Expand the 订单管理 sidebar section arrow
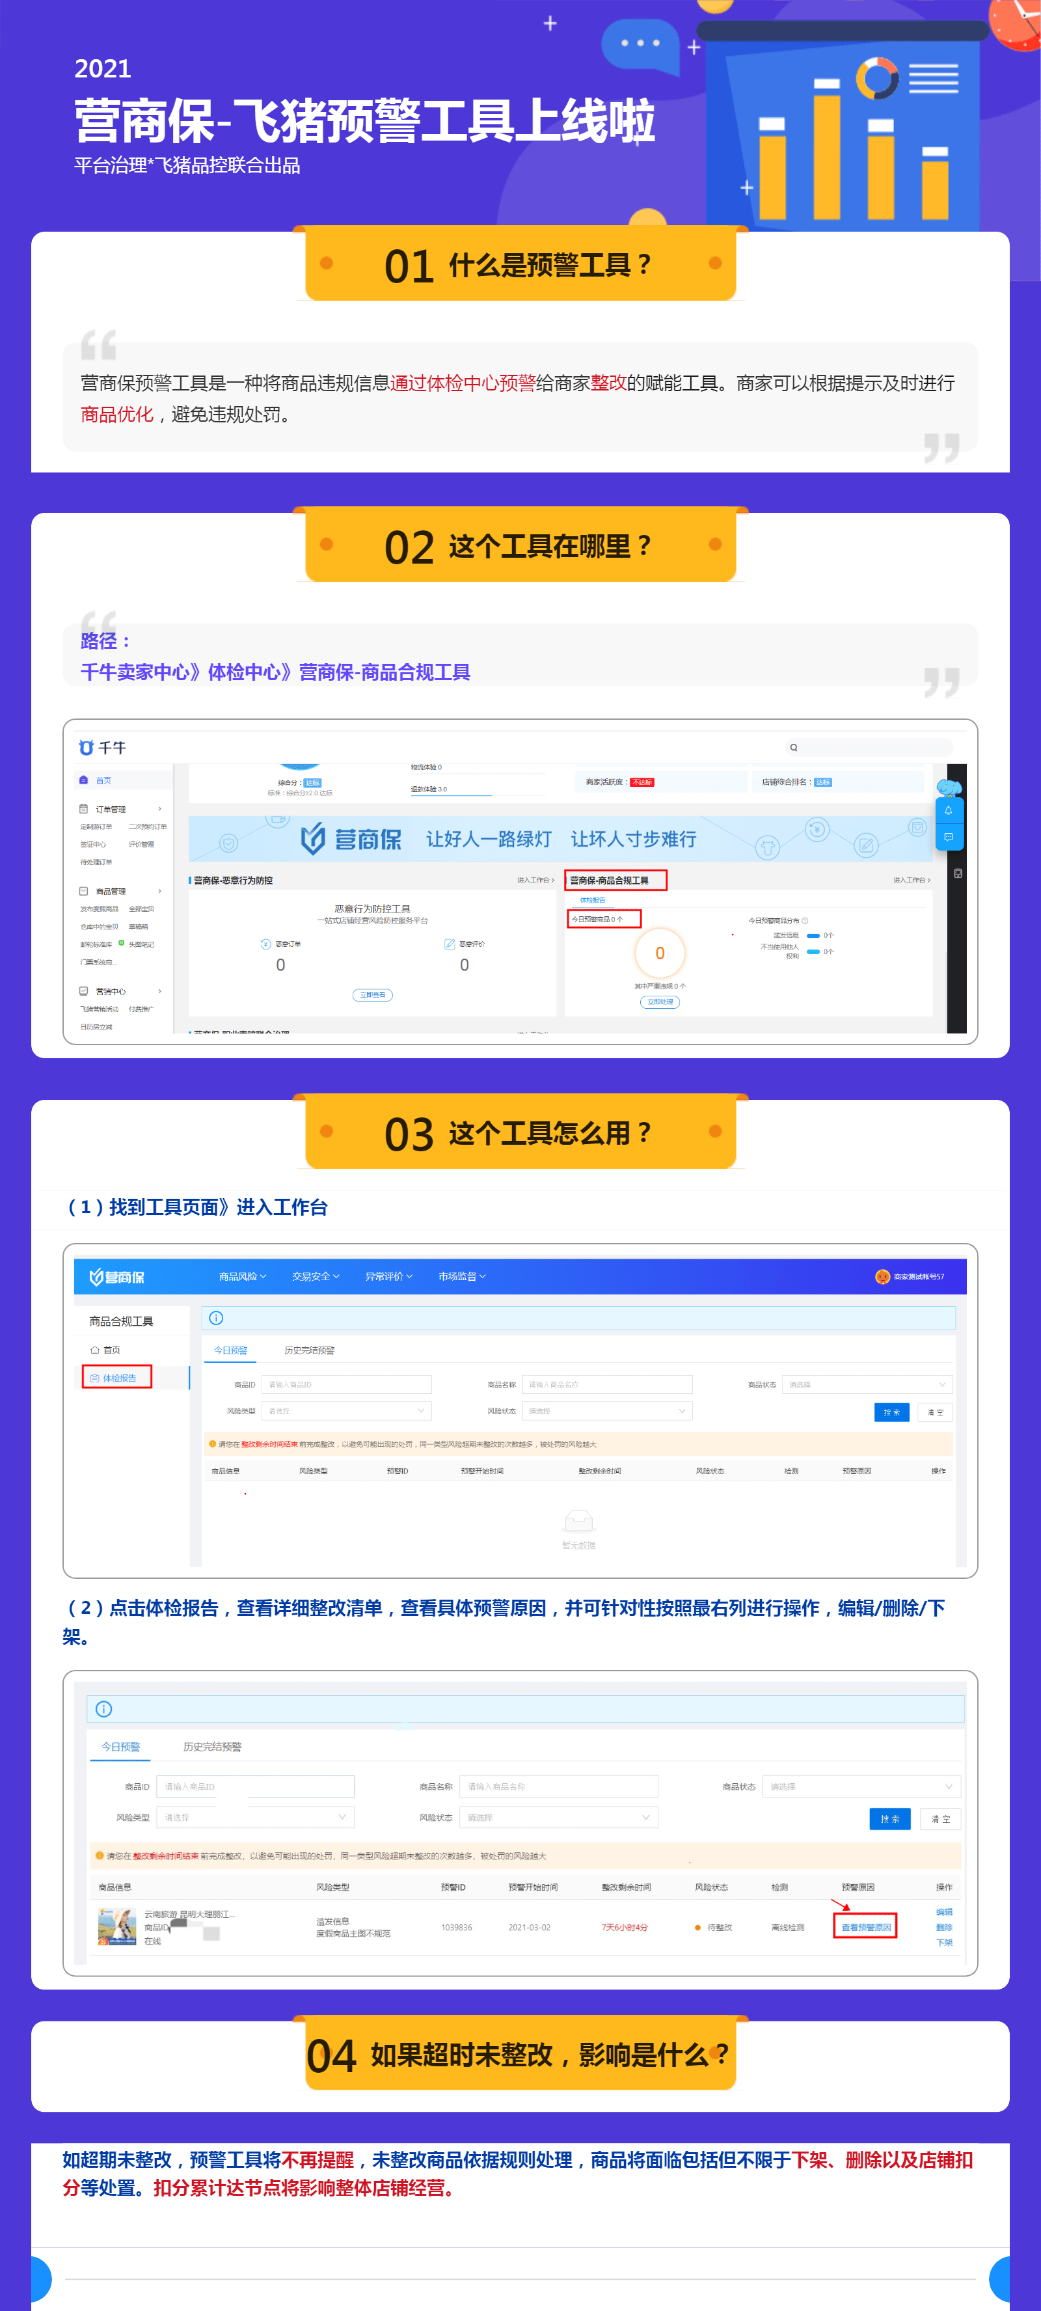Screen dimensions: 1041x2311 pyautogui.click(x=159, y=808)
